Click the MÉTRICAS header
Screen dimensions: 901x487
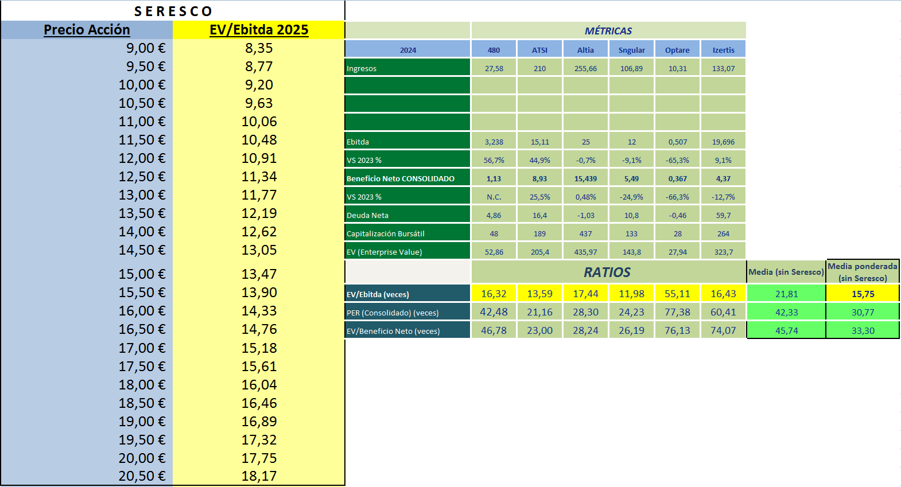(608, 31)
